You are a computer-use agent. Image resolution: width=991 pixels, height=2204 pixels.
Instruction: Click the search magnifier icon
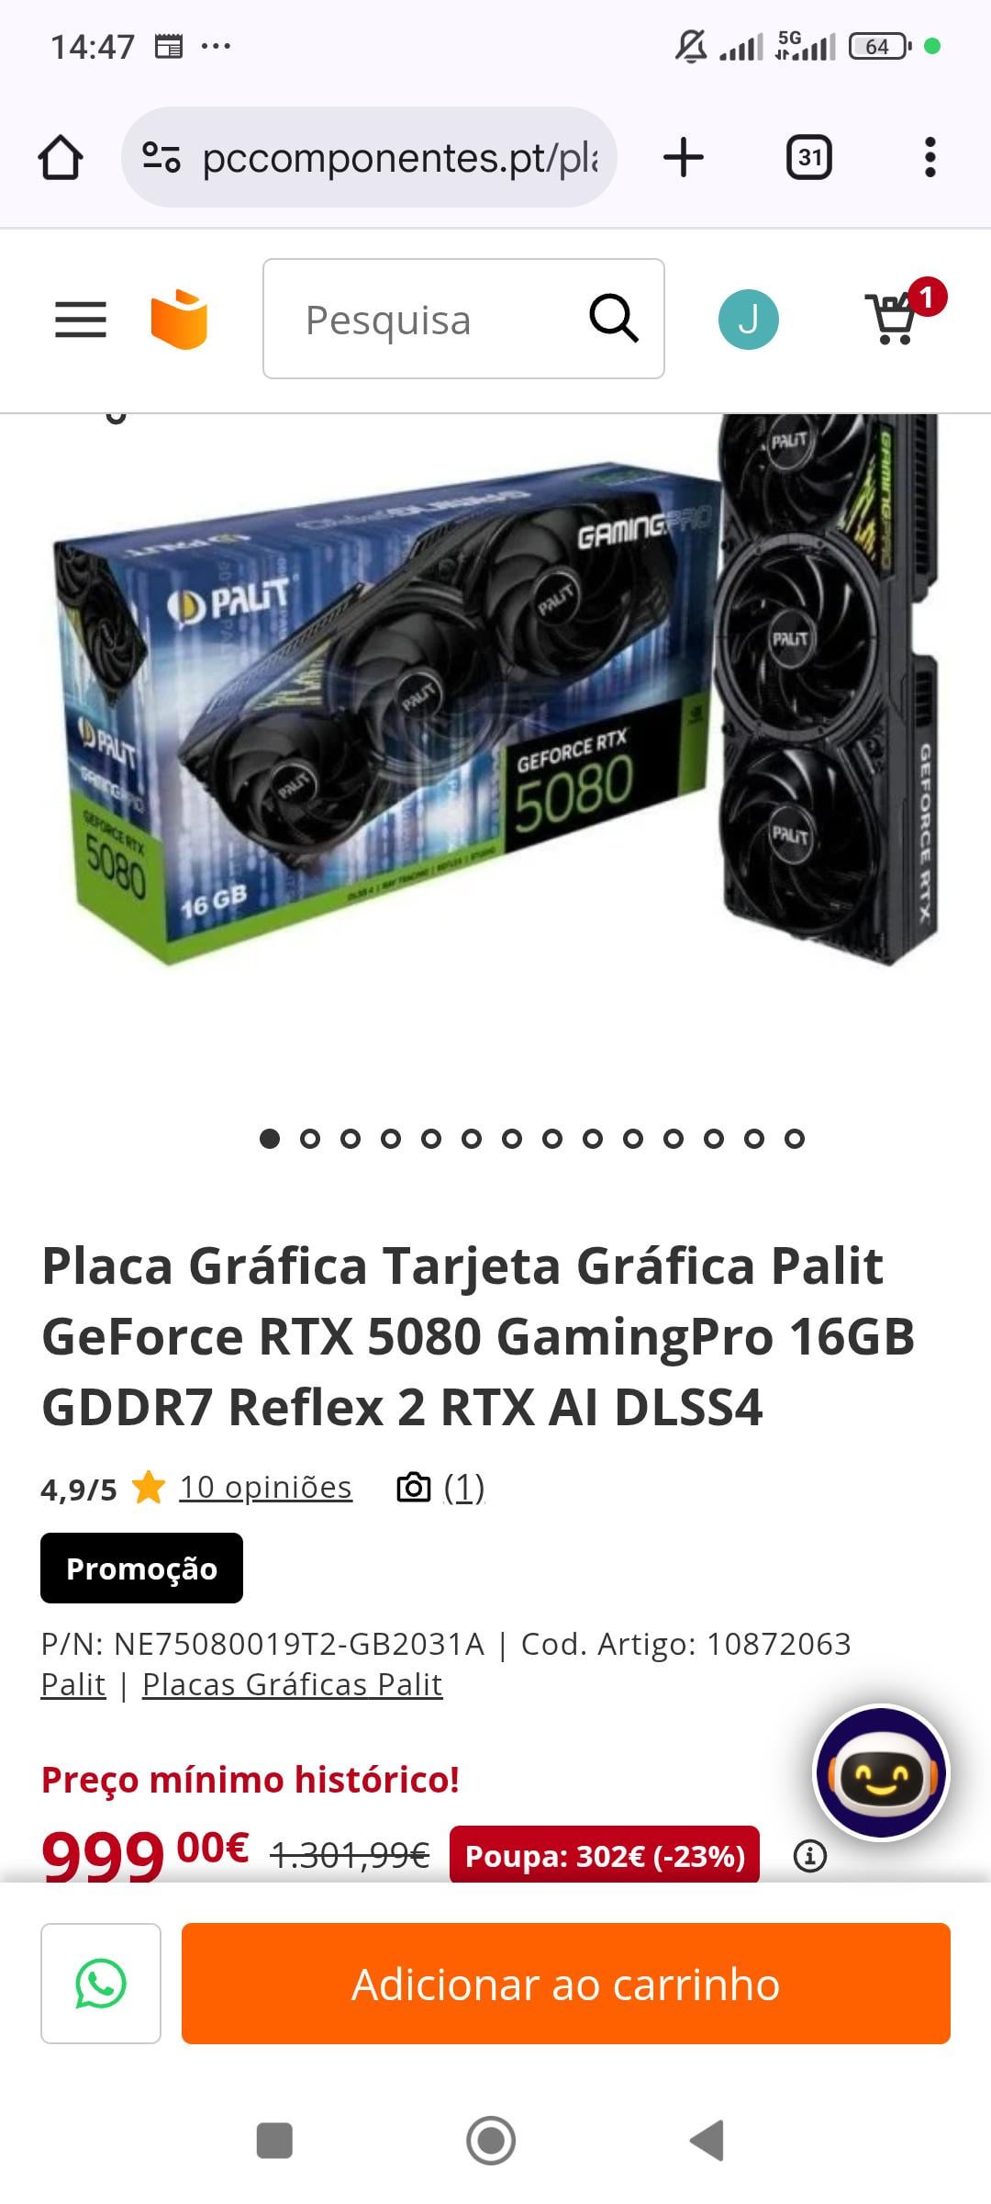pos(613,319)
